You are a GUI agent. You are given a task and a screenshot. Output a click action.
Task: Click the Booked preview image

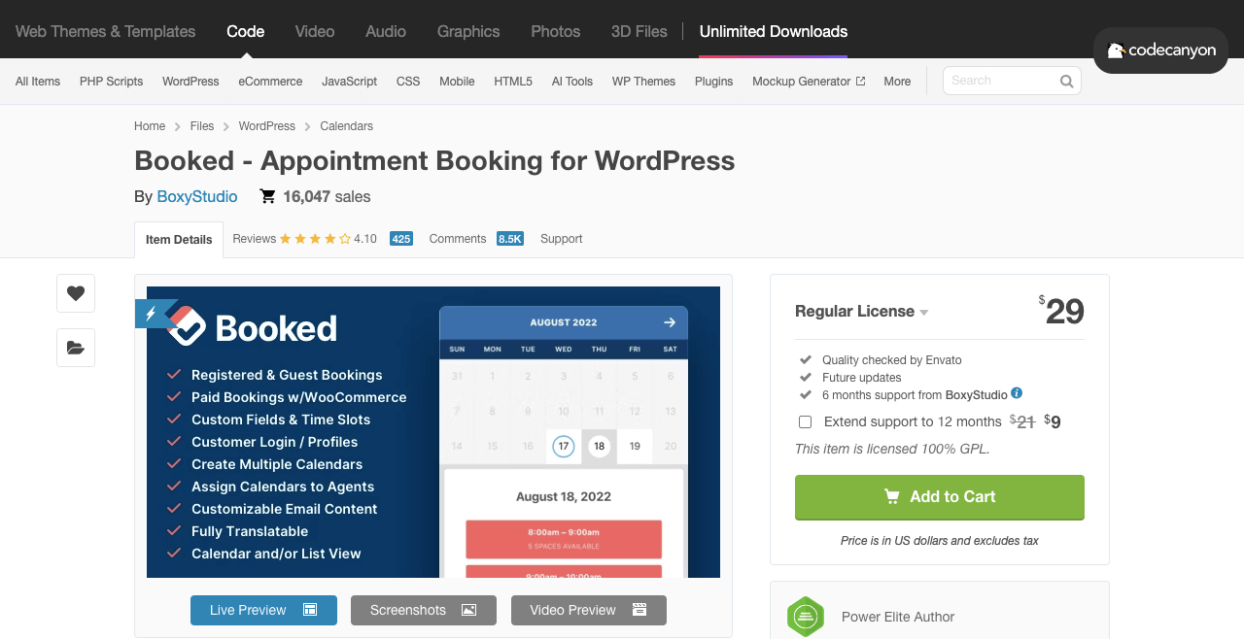pyautogui.click(x=433, y=432)
